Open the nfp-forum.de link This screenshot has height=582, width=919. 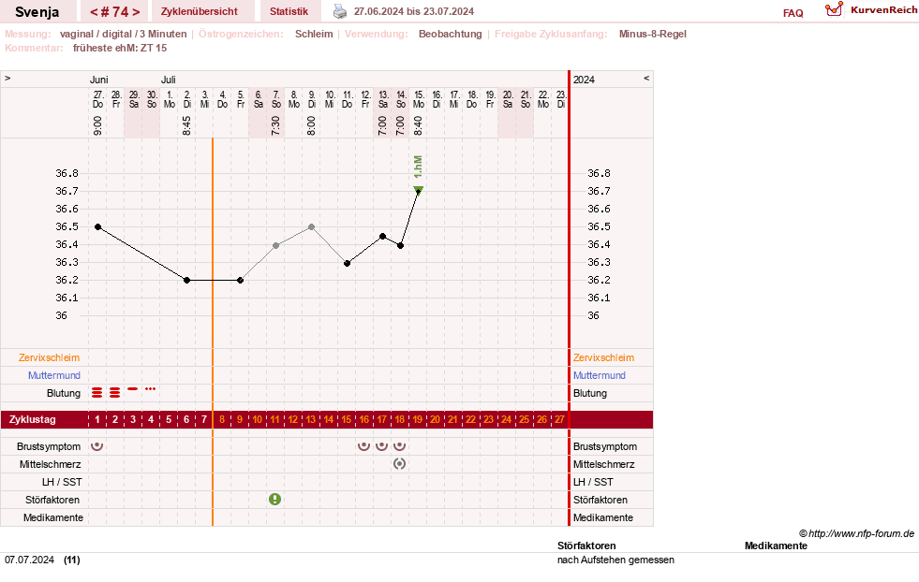tap(862, 533)
